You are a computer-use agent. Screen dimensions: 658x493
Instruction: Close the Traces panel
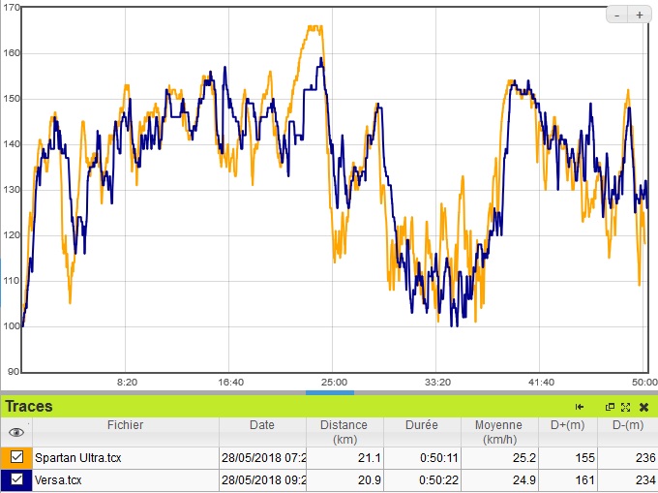coord(643,407)
